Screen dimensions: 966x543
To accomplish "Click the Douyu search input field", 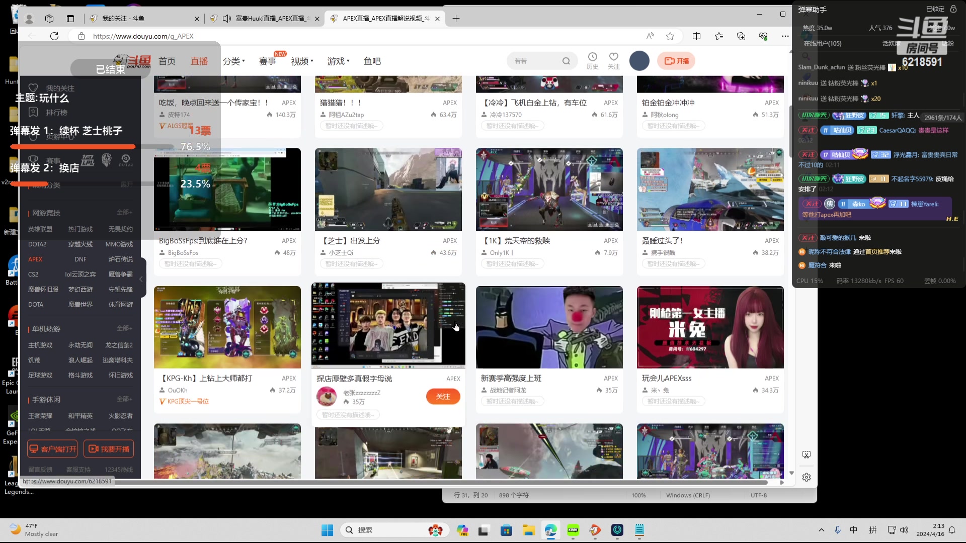I will pyautogui.click(x=536, y=61).
